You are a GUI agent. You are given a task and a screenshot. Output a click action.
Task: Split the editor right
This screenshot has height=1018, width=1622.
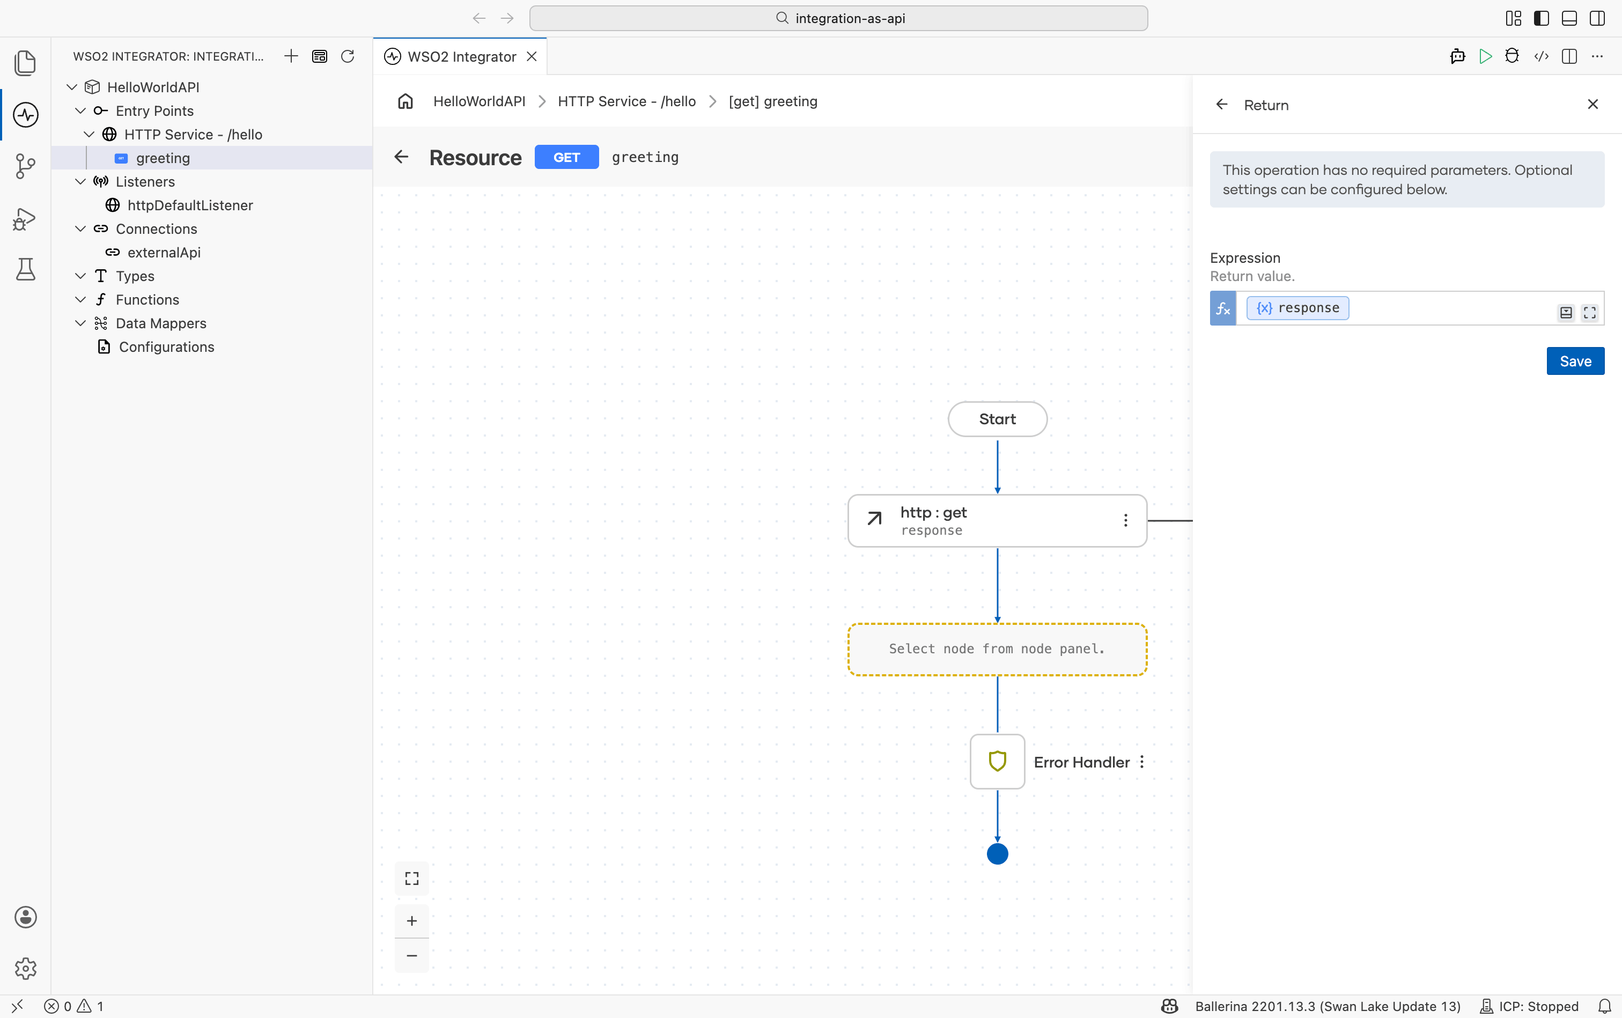point(1569,56)
